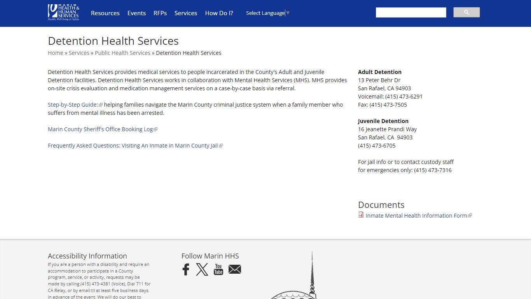Click the fax number (415) 473-7505
The height and width of the screenshot is (299, 531).
click(388, 105)
